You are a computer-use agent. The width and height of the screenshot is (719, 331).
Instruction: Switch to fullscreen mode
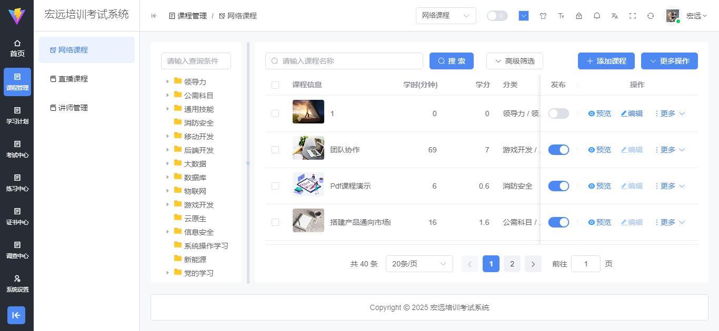pos(633,16)
